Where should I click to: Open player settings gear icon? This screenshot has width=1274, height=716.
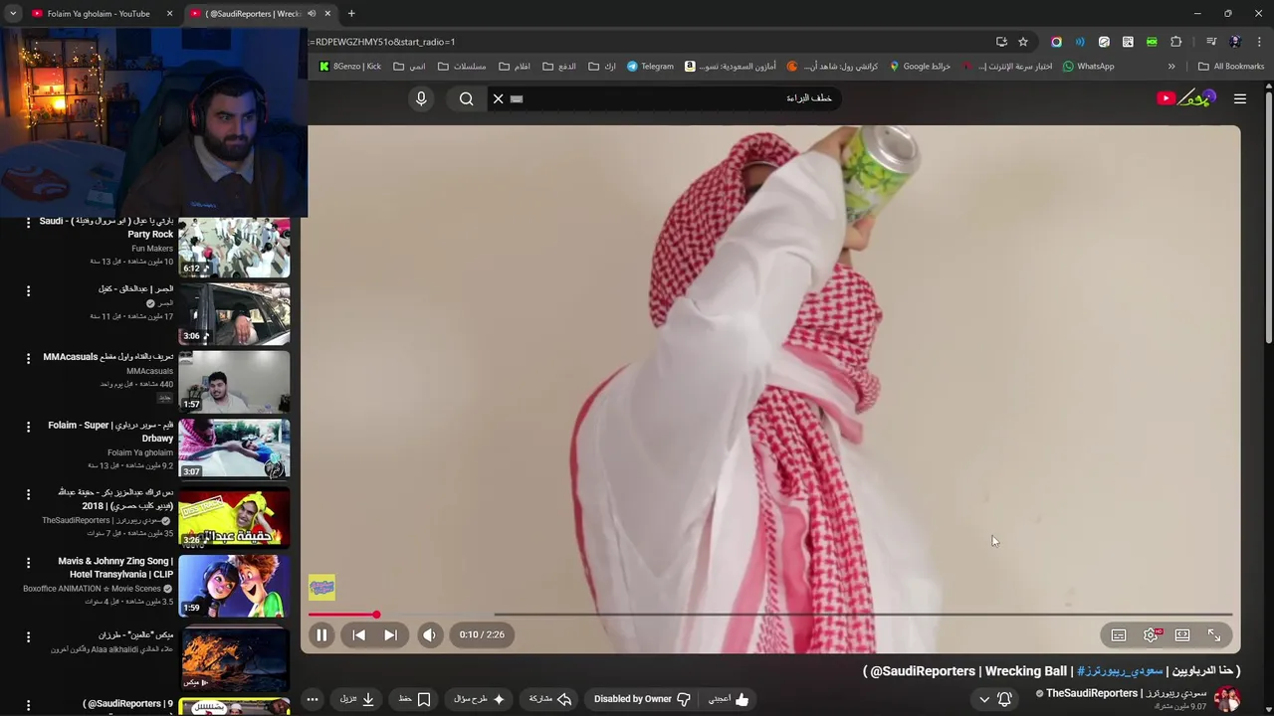pos(1151,634)
